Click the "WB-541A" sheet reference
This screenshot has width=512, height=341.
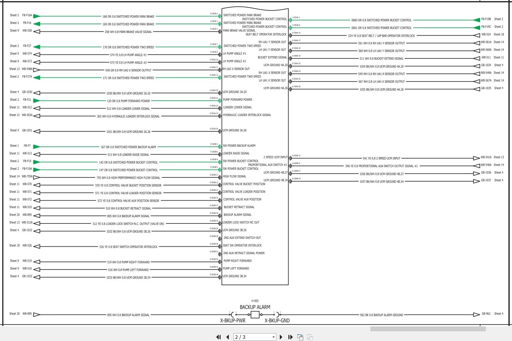486,157
